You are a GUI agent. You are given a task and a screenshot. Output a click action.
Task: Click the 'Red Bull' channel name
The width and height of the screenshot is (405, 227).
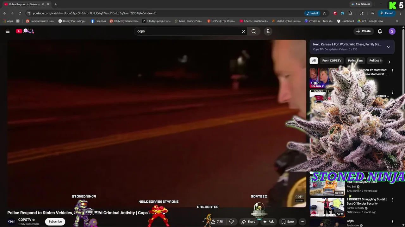[351, 187]
